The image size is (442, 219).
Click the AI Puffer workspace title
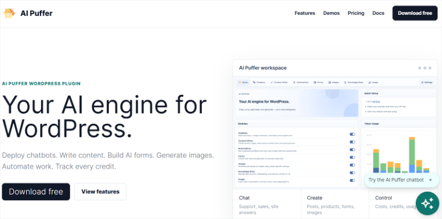tap(263, 68)
